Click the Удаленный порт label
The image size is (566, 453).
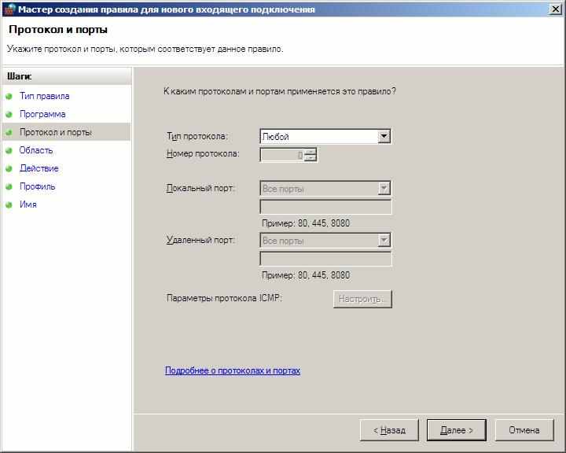click(x=200, y=240)
